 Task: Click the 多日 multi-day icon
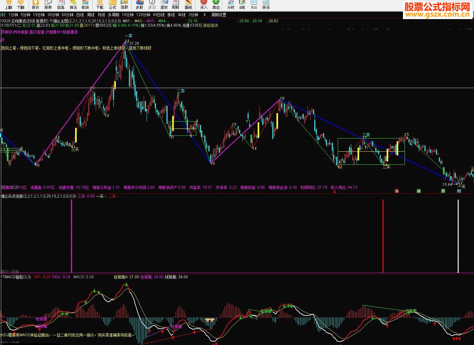[x=152, y=5]
